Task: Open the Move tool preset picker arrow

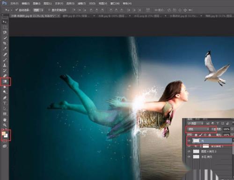Action: pyautogui.click(x=12, y=10)
